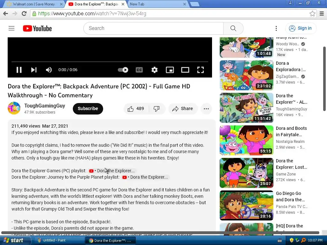
Task: Open browser user profile icon
Action: [x=290, y=3]
